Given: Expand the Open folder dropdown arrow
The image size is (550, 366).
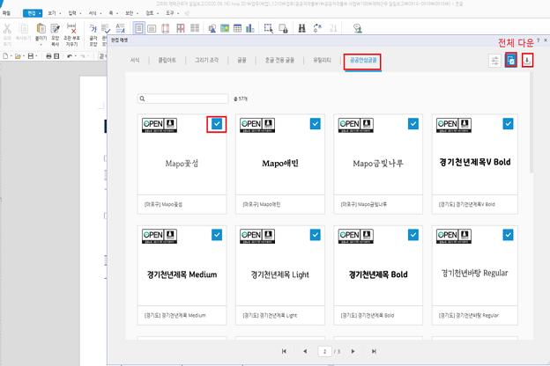Looking at the screenshot, I should pyautogui.click(x=24, y=56).
